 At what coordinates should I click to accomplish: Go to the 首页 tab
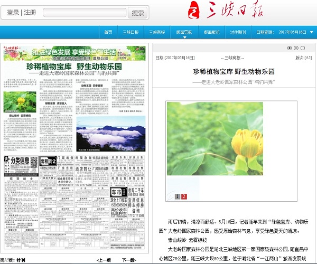[108, 32]
